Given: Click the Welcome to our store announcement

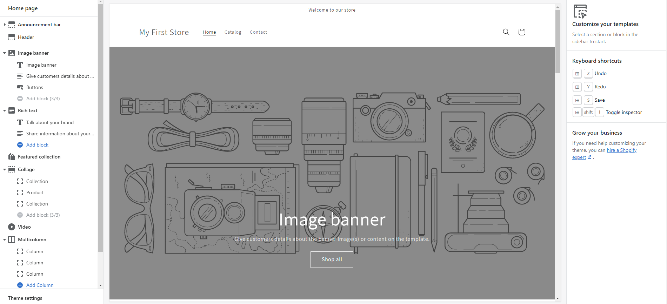Looking at the screenshot, I should 332,10.
